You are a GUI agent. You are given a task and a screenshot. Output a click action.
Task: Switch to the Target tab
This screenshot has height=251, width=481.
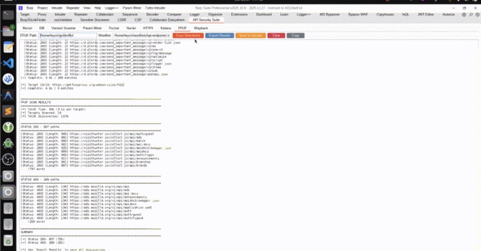click(24, 14)
